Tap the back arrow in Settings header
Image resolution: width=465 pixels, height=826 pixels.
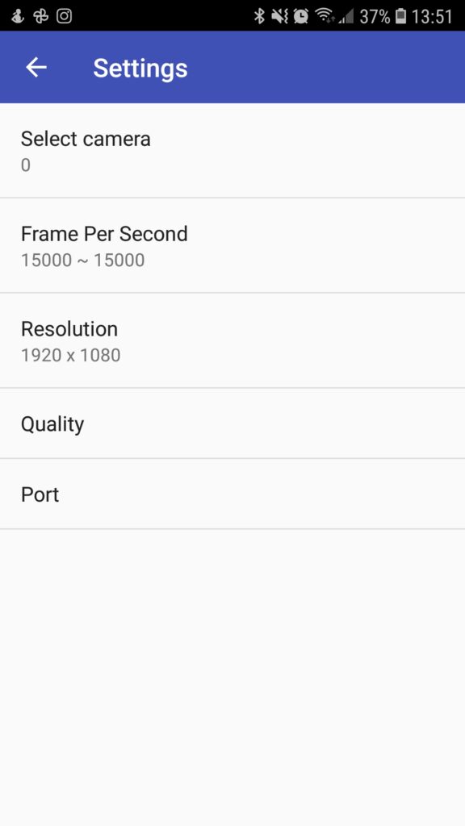pyautogui.click(x=36, y=68)
